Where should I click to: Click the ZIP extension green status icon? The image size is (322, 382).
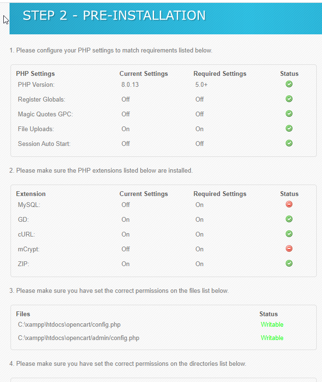pyautogui.click(x=289, y=263)
